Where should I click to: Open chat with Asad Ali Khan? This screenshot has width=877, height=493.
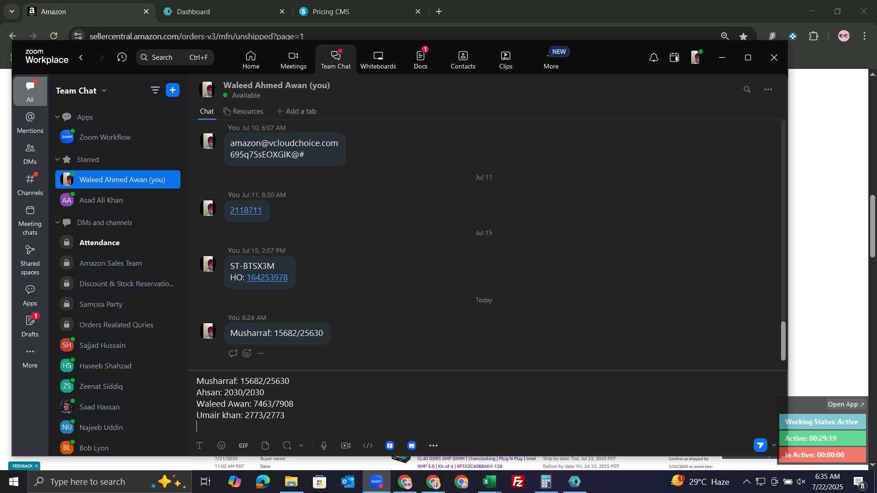(118, 200)
